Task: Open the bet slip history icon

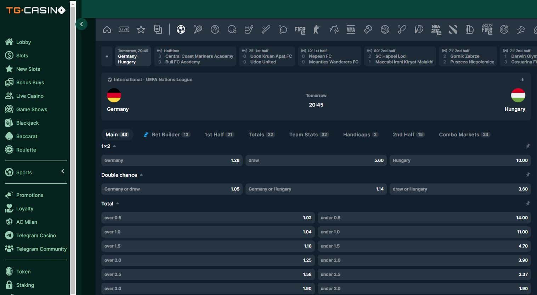Action: point(158,30)
